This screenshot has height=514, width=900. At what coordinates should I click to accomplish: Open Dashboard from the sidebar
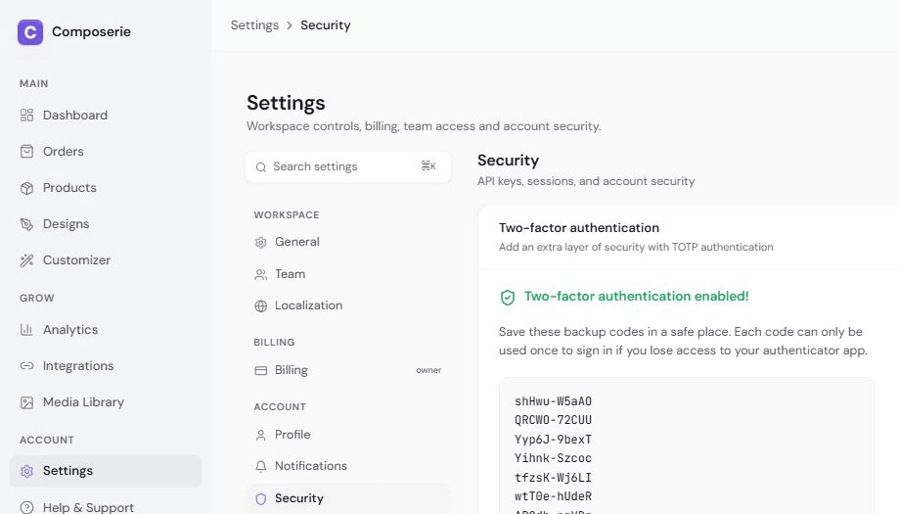click(x=106, y=115)
